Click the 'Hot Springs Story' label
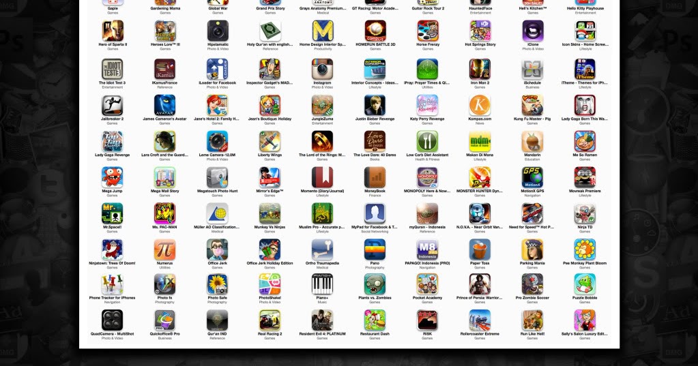 pyautogui.click(x=480, y=44)
